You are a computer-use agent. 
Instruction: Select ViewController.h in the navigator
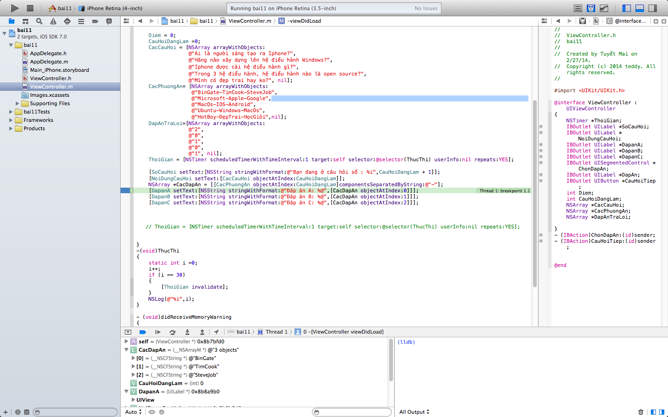[51, 78]
